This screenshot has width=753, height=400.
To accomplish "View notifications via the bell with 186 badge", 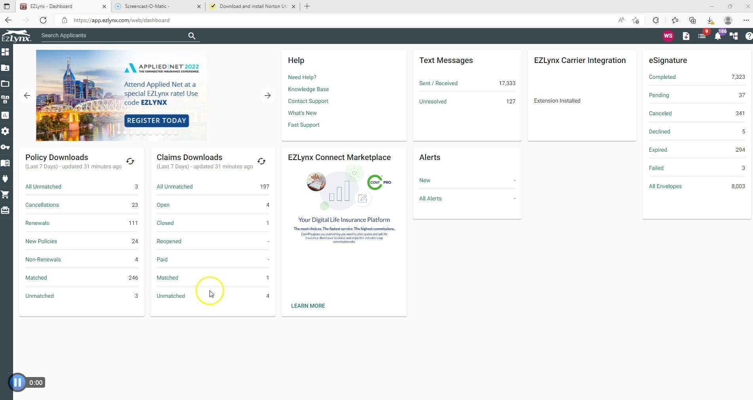I will (x=717, y=36).
